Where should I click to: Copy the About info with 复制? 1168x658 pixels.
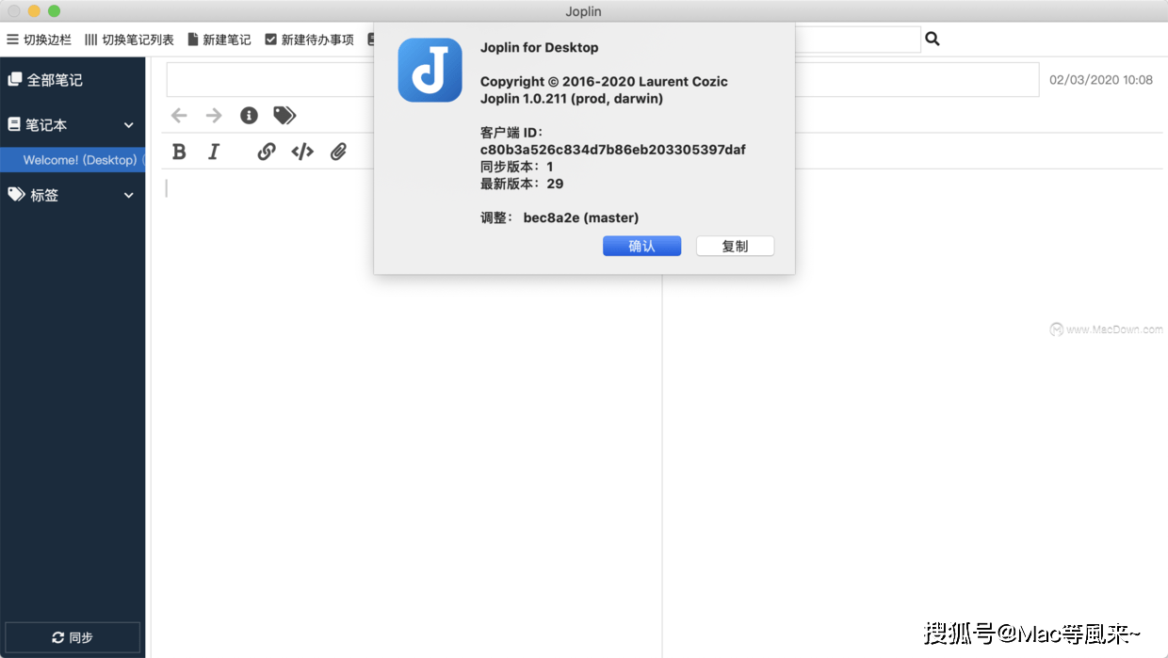[735, 246]
